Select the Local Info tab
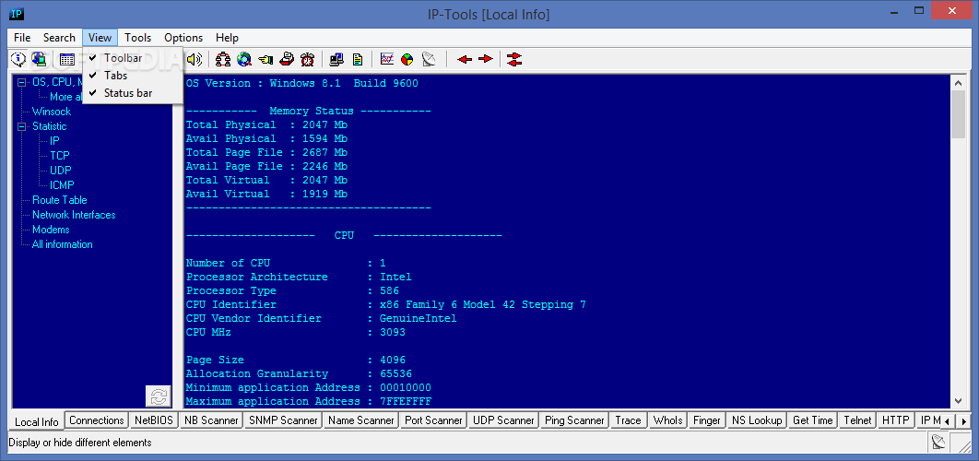The image size is (979, 461). 37,421
